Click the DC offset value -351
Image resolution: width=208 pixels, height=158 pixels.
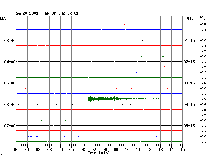coord(203,30)
